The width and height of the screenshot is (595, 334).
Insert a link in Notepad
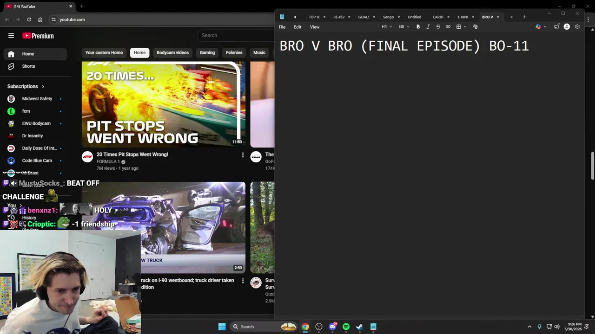448,27
